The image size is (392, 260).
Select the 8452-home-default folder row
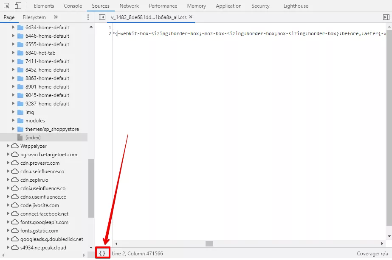point(44,70)
